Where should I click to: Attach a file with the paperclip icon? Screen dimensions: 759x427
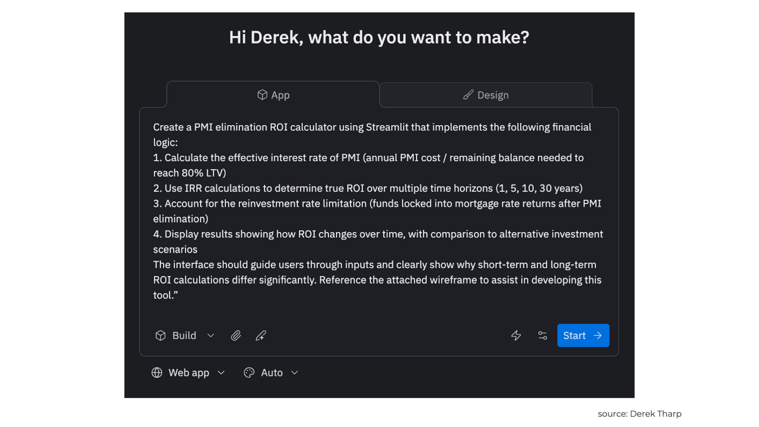tap(236, 335)
